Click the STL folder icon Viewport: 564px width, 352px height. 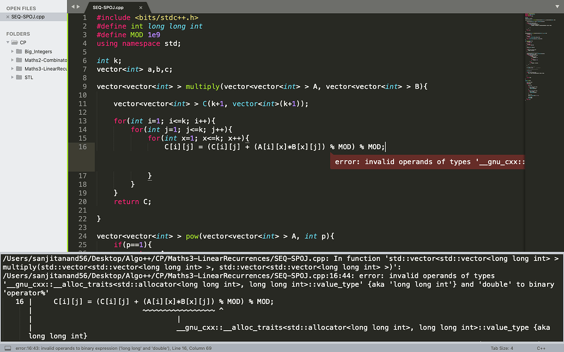20,77
